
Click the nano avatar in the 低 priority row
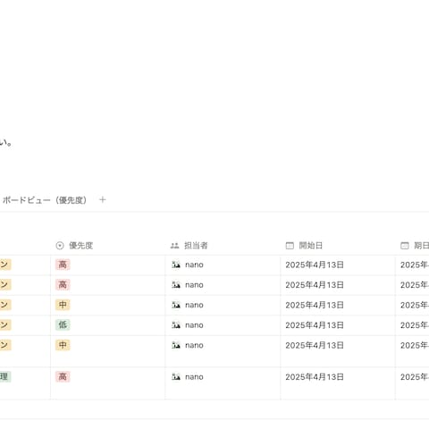pyautogui.click(x=176, y=325)
